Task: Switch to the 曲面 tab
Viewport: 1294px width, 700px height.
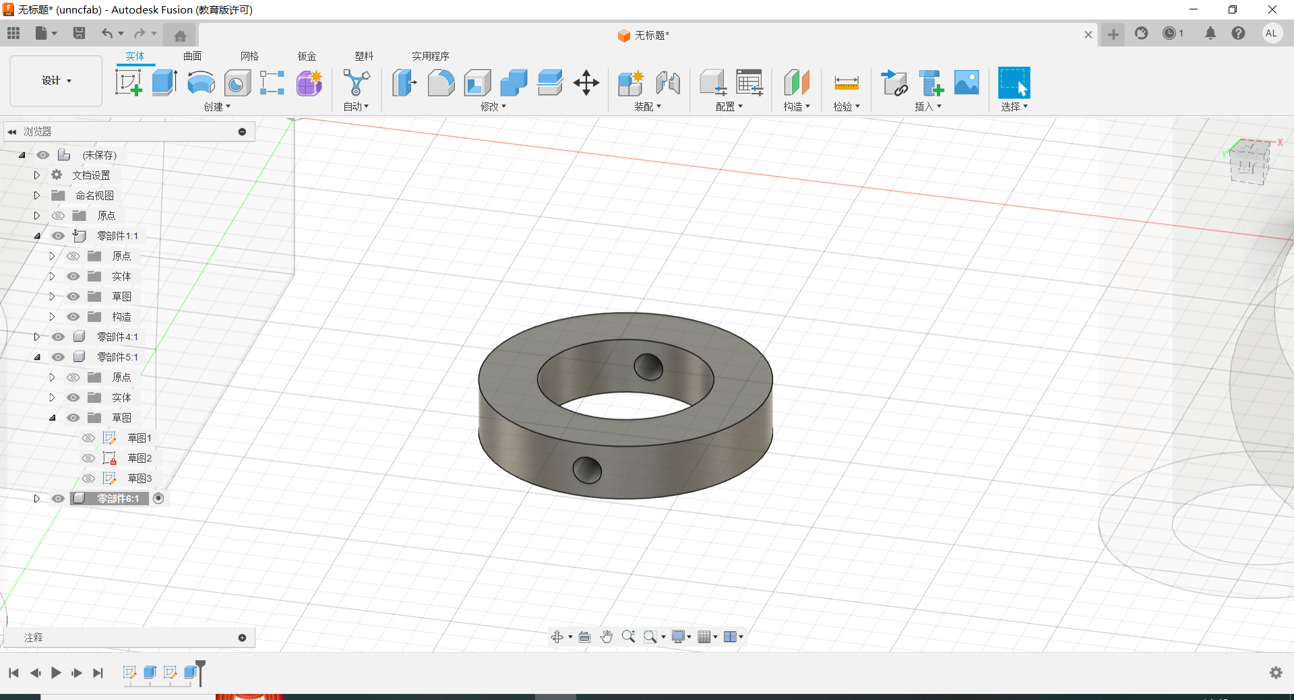Action: click(192, 56)
